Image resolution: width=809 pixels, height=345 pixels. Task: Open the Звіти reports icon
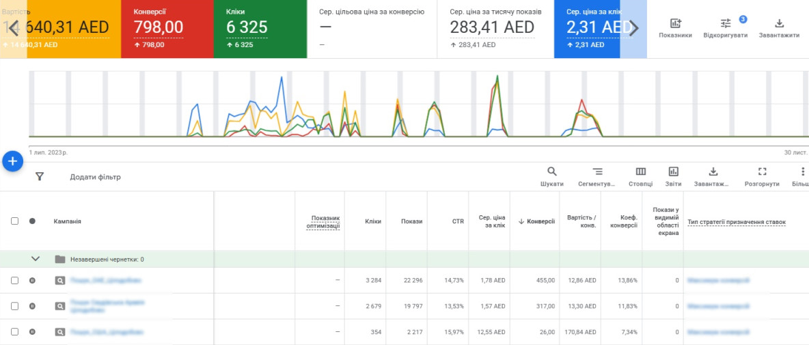click(x=673, y=172)
